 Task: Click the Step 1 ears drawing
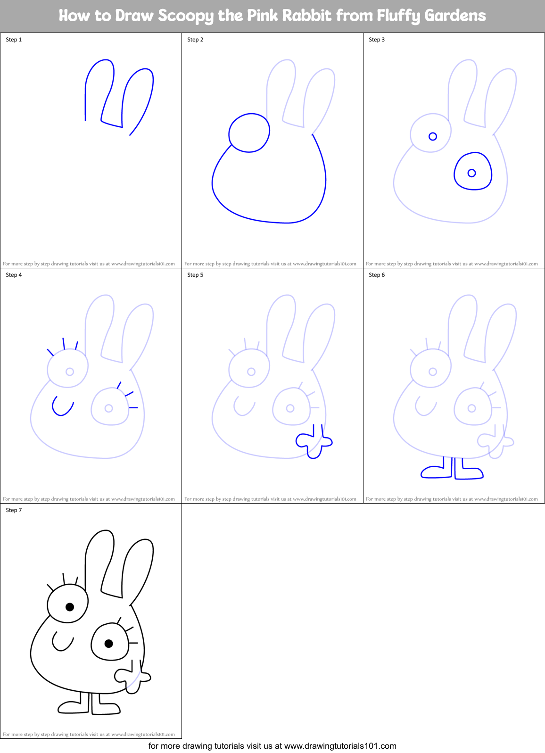(x=119, y=98)
